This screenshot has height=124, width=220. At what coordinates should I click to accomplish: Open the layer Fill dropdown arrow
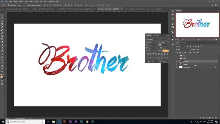point(201,53)
